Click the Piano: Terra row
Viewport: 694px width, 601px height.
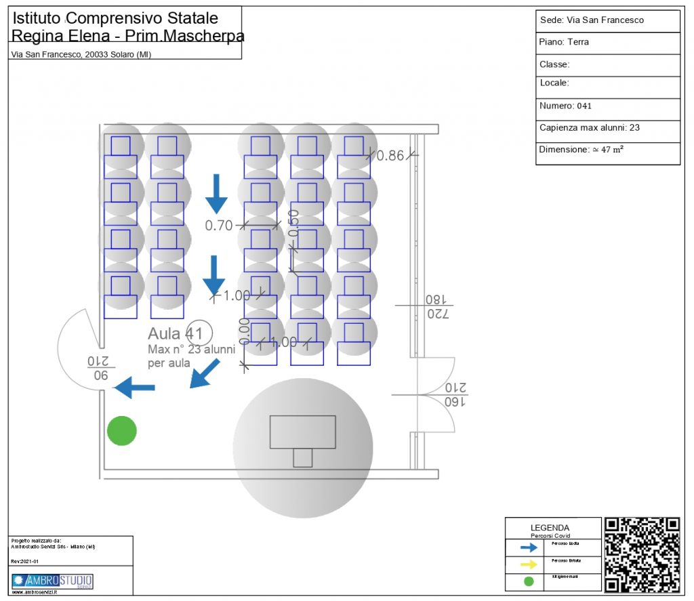(607, 42)
